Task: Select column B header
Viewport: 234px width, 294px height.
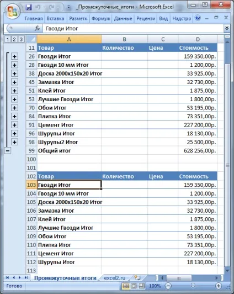Action: (124, 39)
